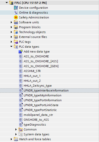This screenshot has height=142, width=99.
Task: Select FPLC [CPU 1515F-2 PN] label
Action: (30, 3)
